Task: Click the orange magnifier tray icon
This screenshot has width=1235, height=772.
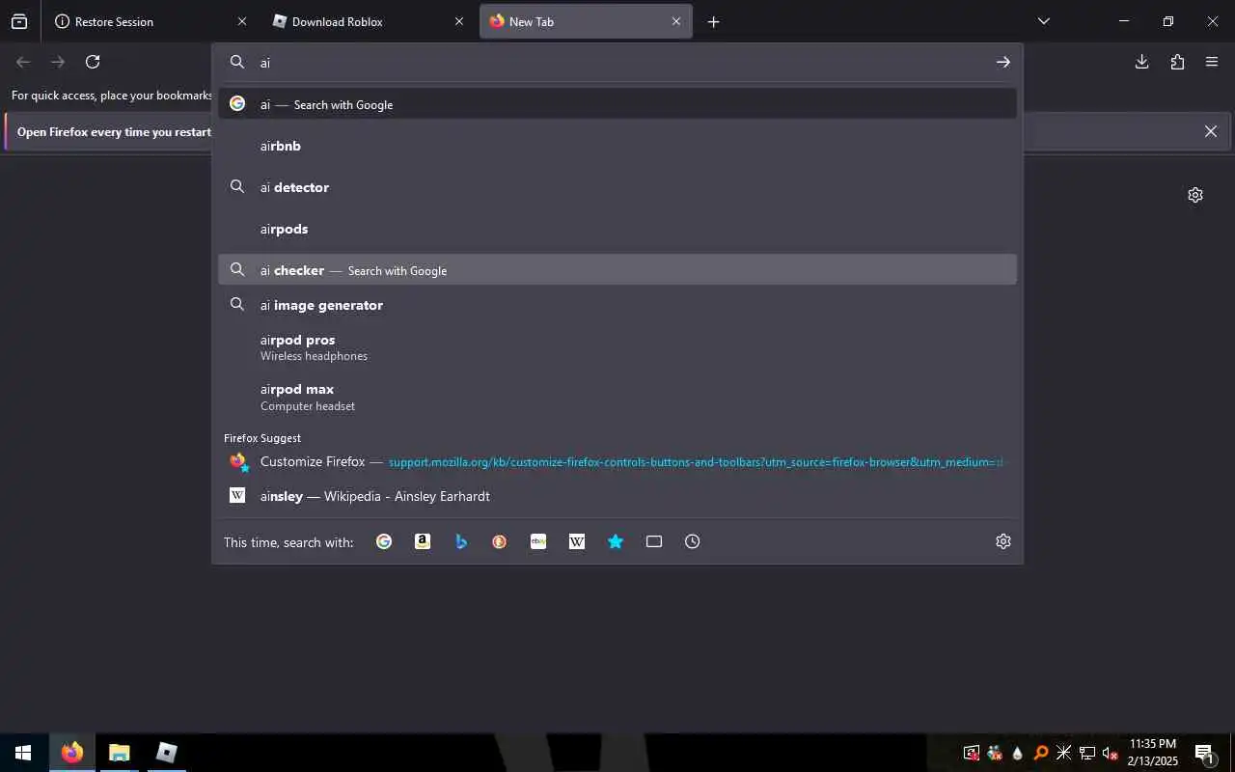Action: tap(1041, 753)
